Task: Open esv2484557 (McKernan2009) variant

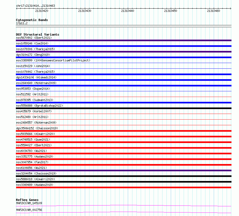Action: click(36, 123)
